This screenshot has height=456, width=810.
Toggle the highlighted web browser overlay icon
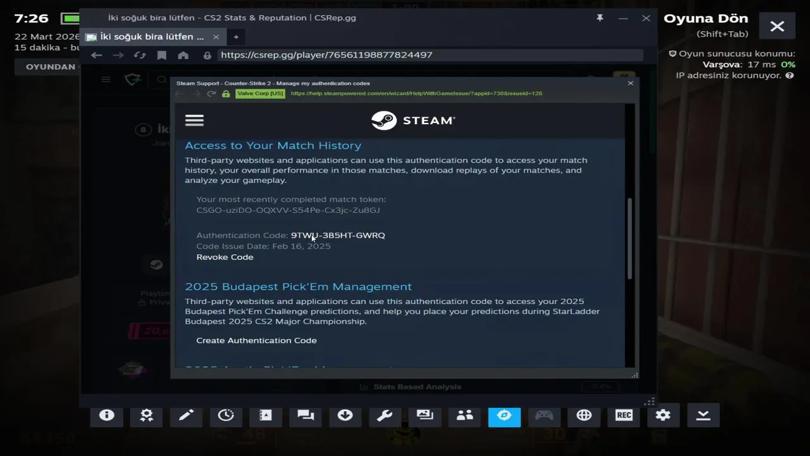[x=504, y=415]
